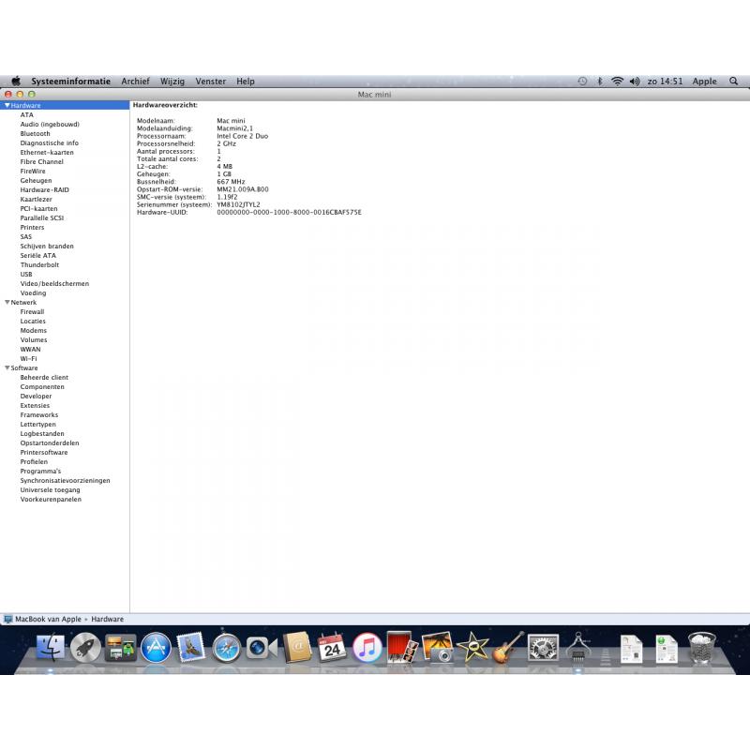750x750 pixels.
Task: Launch GarageBand guitar icon
Action: [508, 648]
